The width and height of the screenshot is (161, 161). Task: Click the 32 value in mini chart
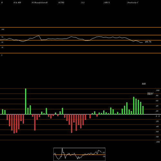(x=104, y=153)
